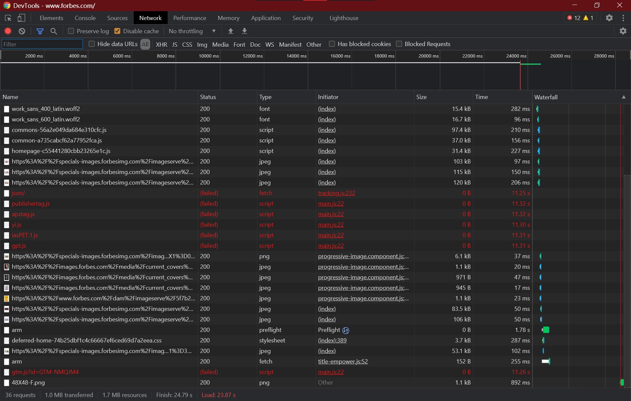Image resolution: width=631 pixels, height=401 pixels.
Task: Filter requests by Manifest
Action: 290,44
